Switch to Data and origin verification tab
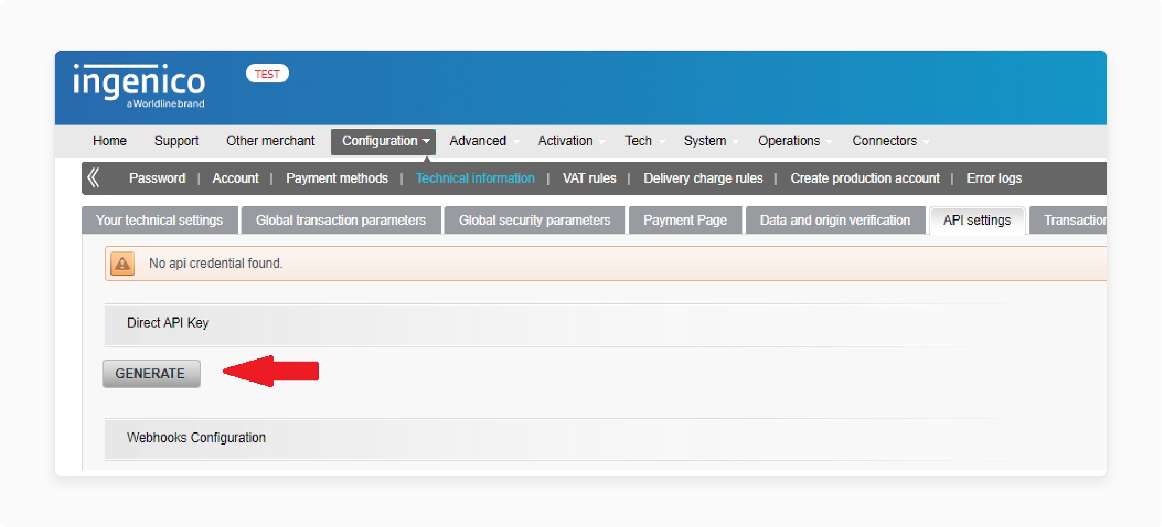 click(x=835, y=220)
